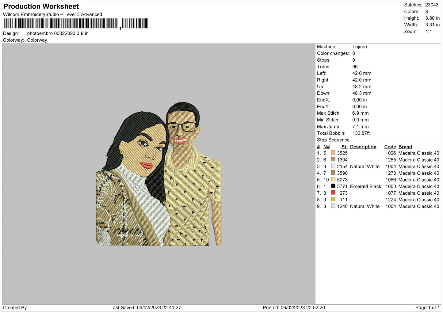Click the 'Emerald Black' description text
The width and height of the screenshot is (443, 313).
(x=365, y=186)
